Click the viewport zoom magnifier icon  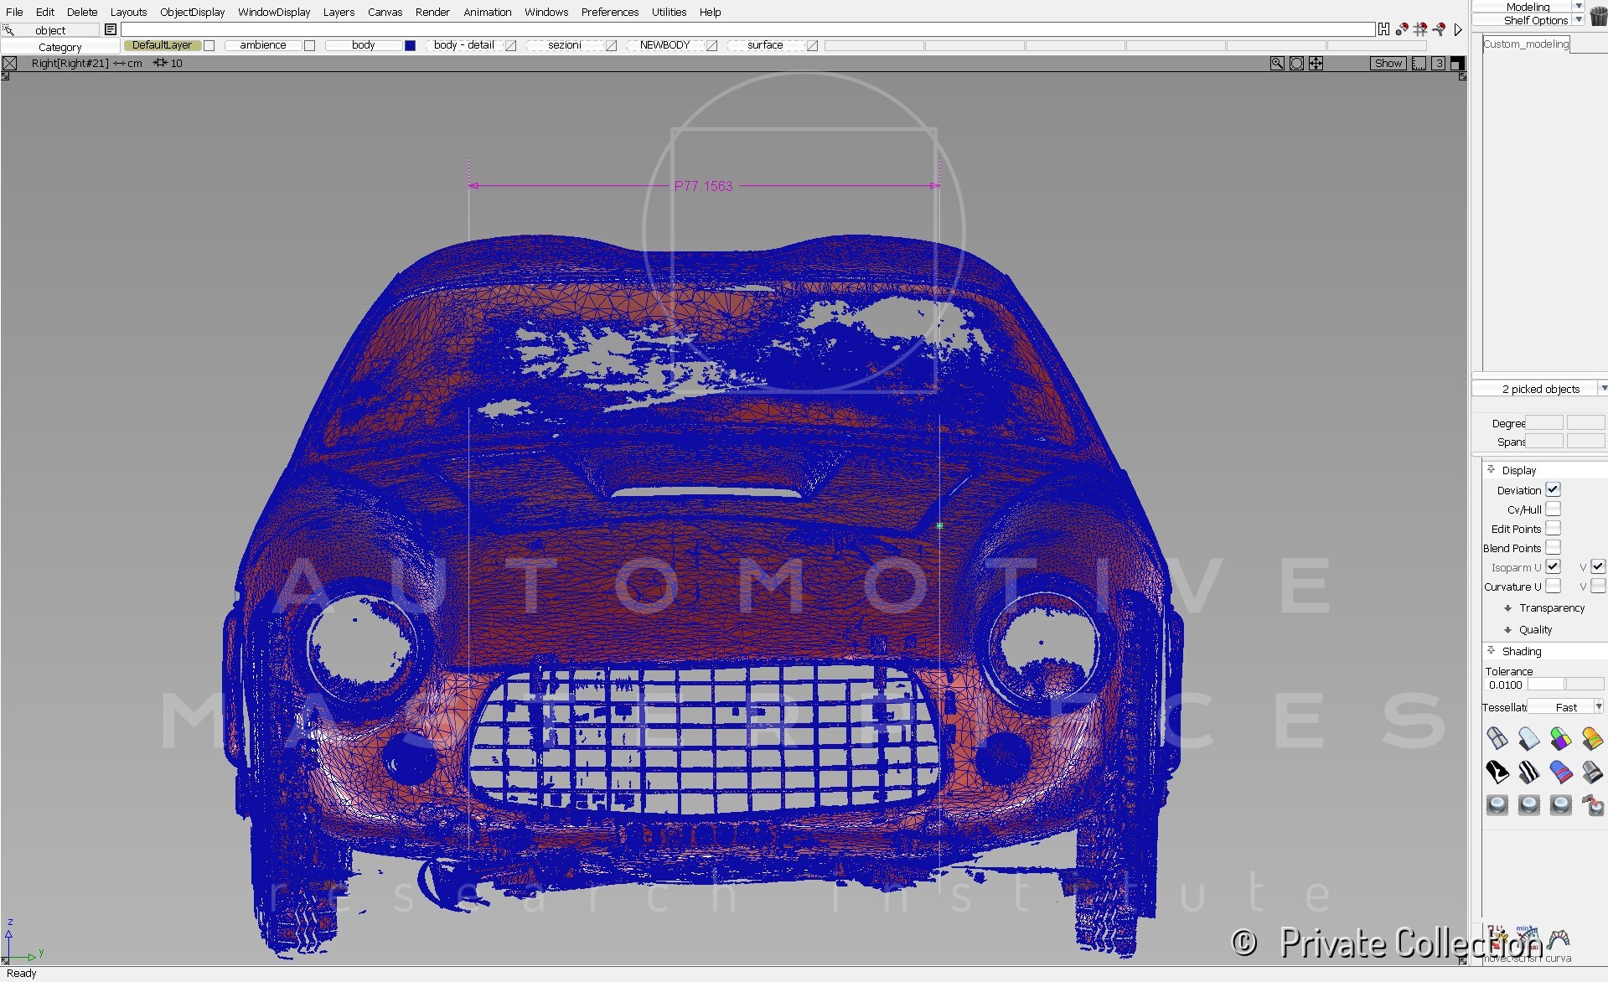click(1277, 64)
